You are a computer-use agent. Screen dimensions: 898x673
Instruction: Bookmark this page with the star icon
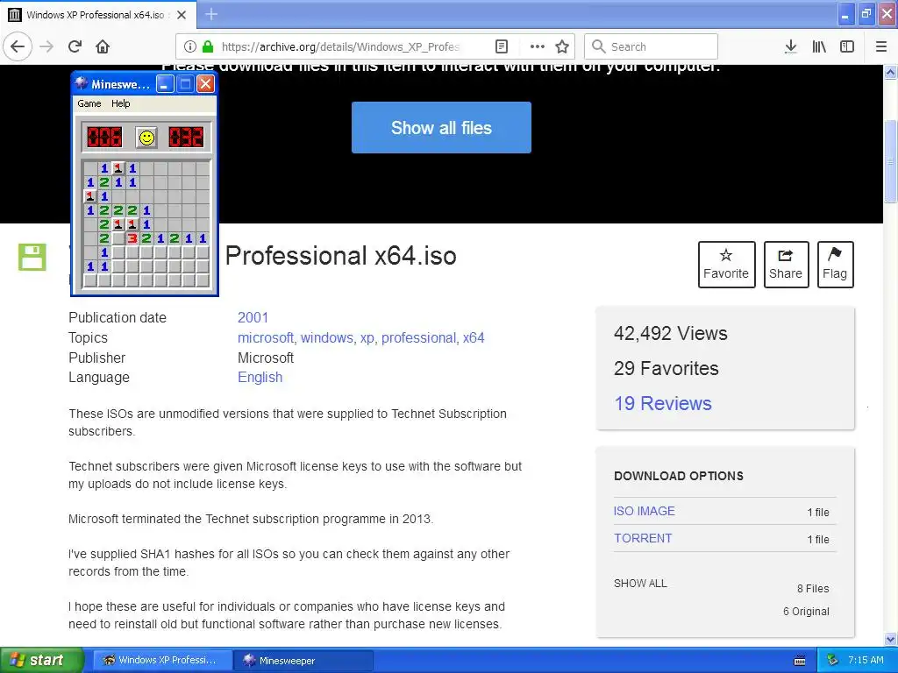[562, 46]
